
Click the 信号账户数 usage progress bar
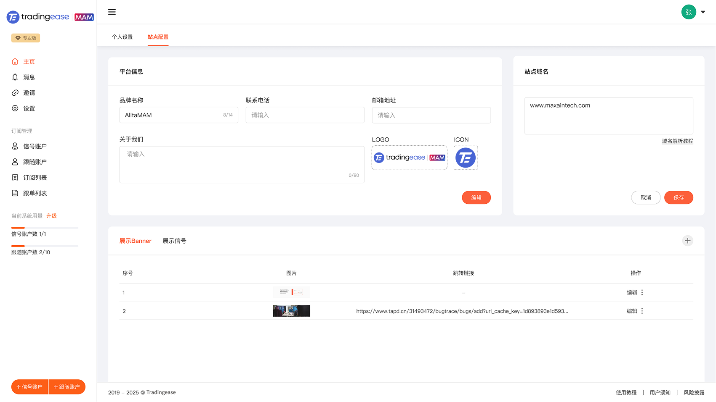tap(45, 228)
